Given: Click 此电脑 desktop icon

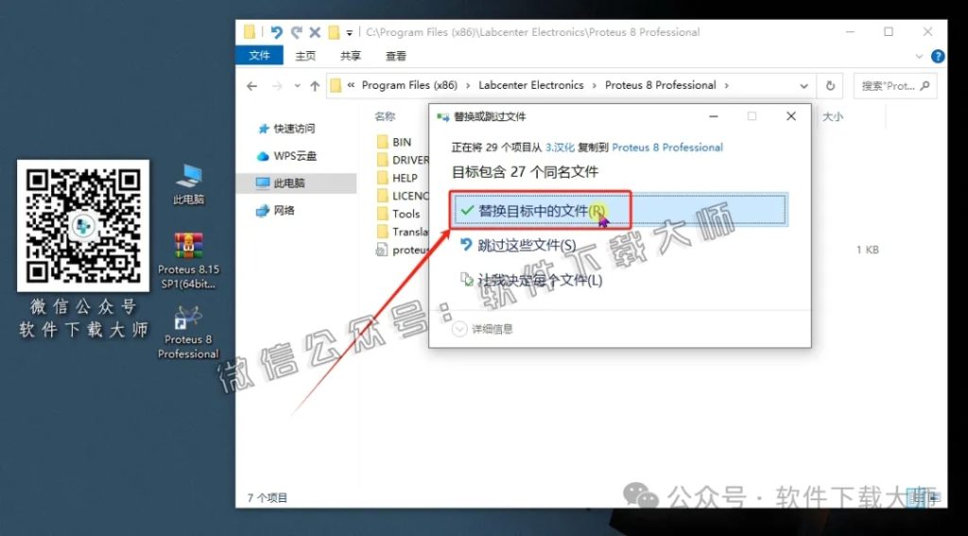Looking at the screenshot, I should pos(188,184).
